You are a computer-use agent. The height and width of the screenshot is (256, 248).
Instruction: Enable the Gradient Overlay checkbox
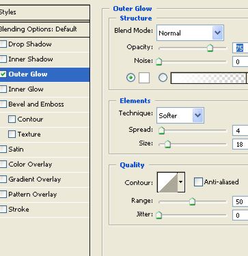click(x=3, y=179)
